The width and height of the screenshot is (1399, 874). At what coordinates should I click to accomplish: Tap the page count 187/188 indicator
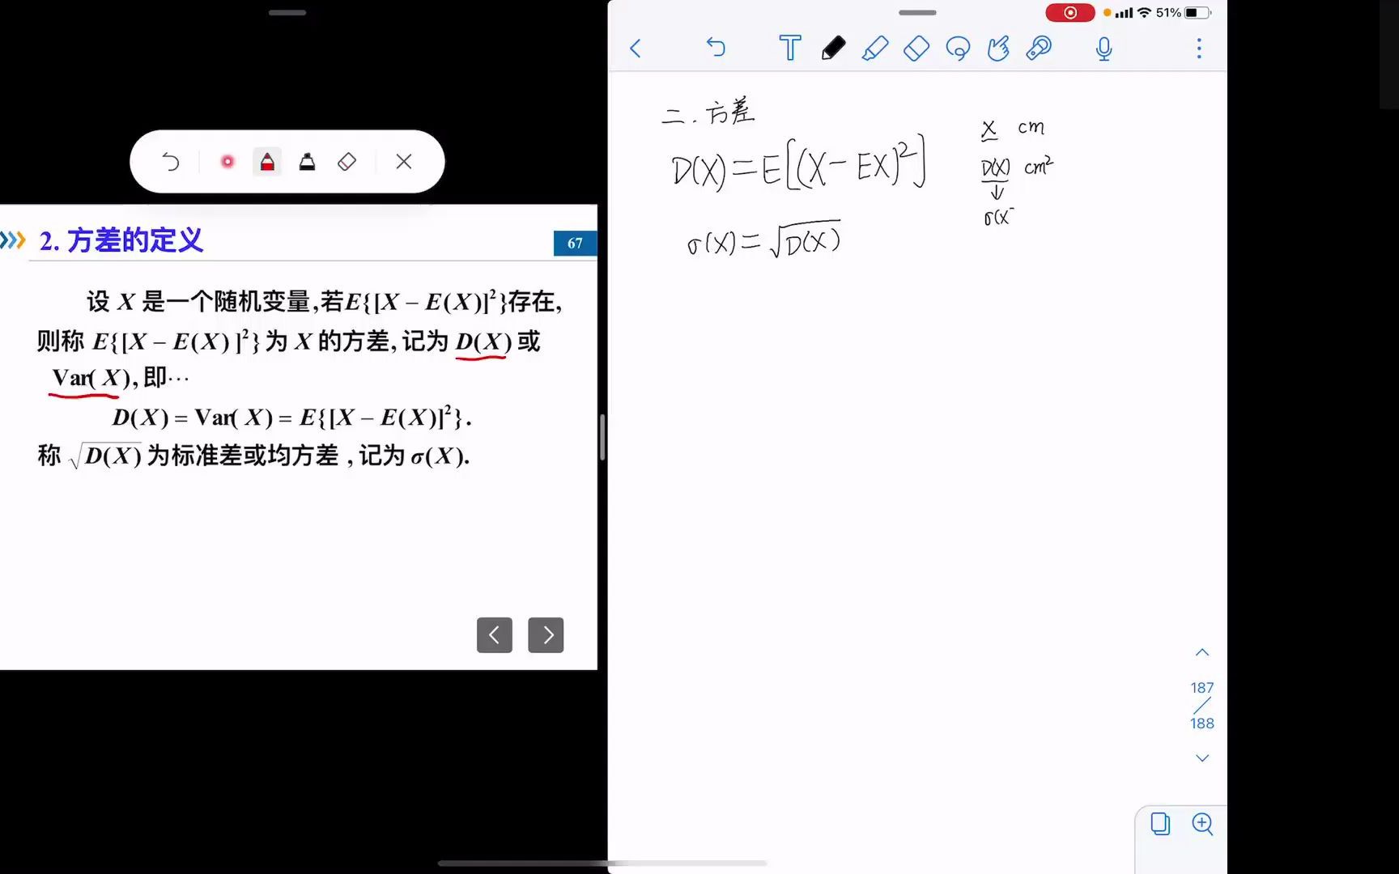tap(1202, 706)
